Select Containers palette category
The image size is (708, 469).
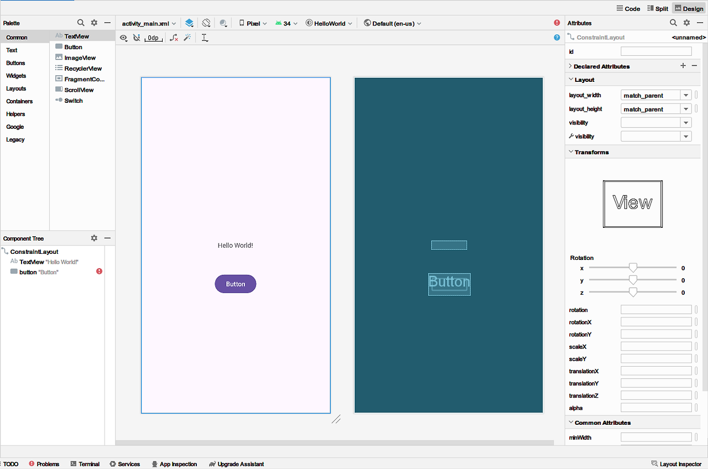coord(24,101)
